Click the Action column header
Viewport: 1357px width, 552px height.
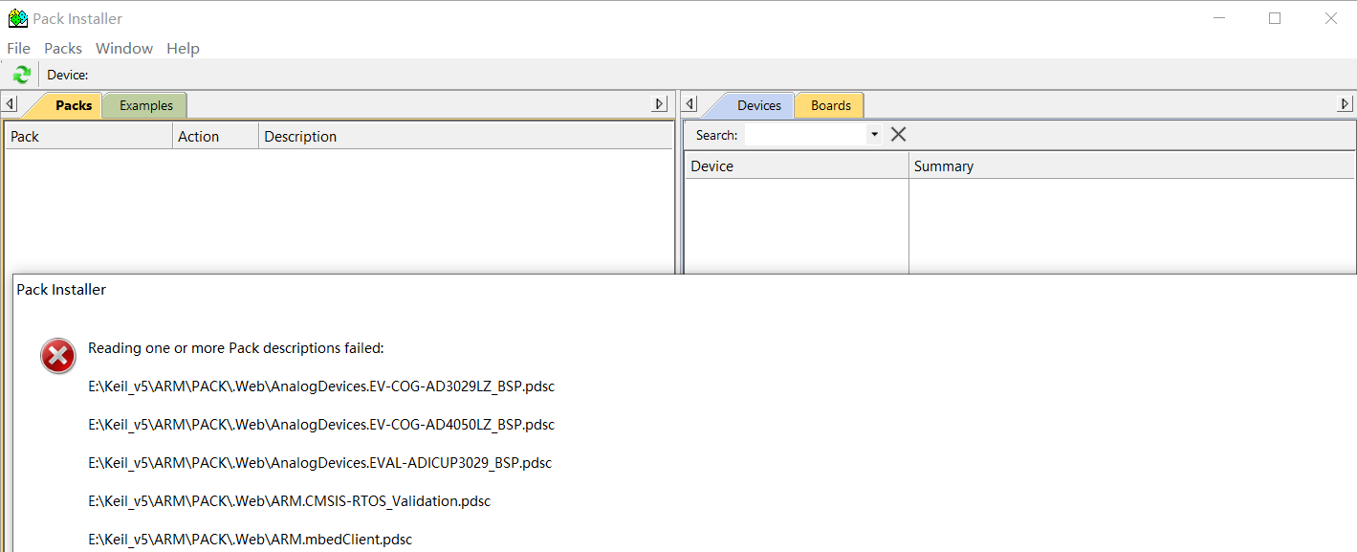click(215, 136)
